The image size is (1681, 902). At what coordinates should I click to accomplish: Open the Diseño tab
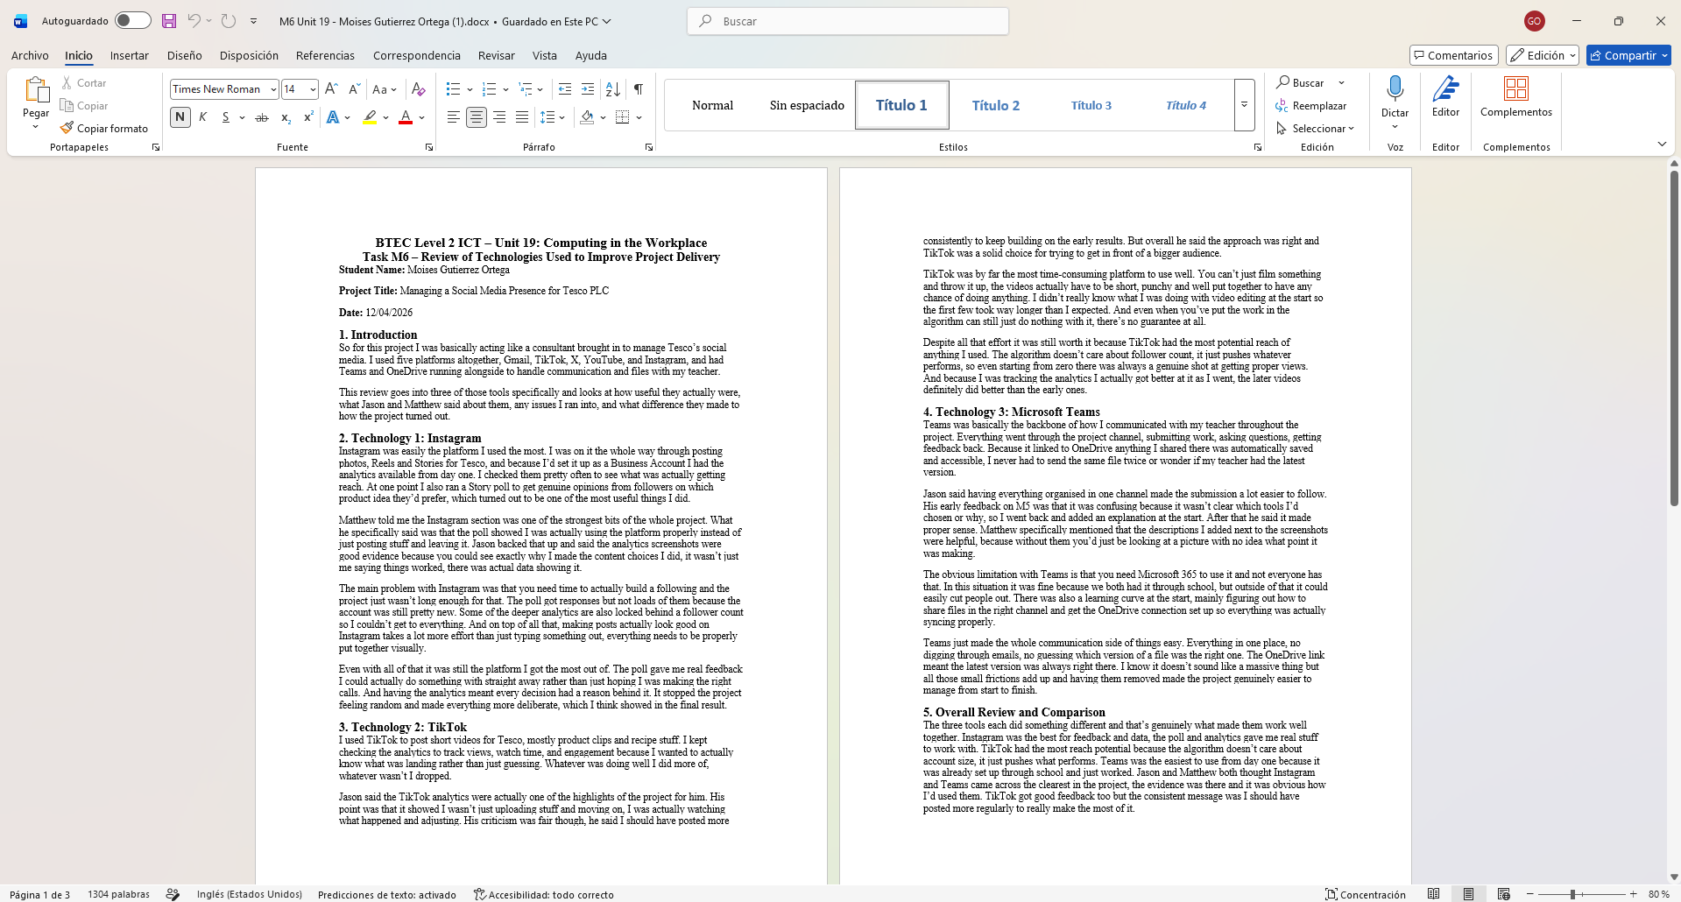(184, 55)
